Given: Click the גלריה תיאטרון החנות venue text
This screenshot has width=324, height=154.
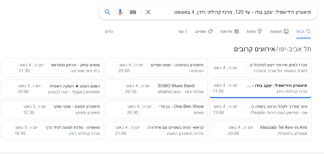Looking at the screenshot, I should tap(185, 133).
